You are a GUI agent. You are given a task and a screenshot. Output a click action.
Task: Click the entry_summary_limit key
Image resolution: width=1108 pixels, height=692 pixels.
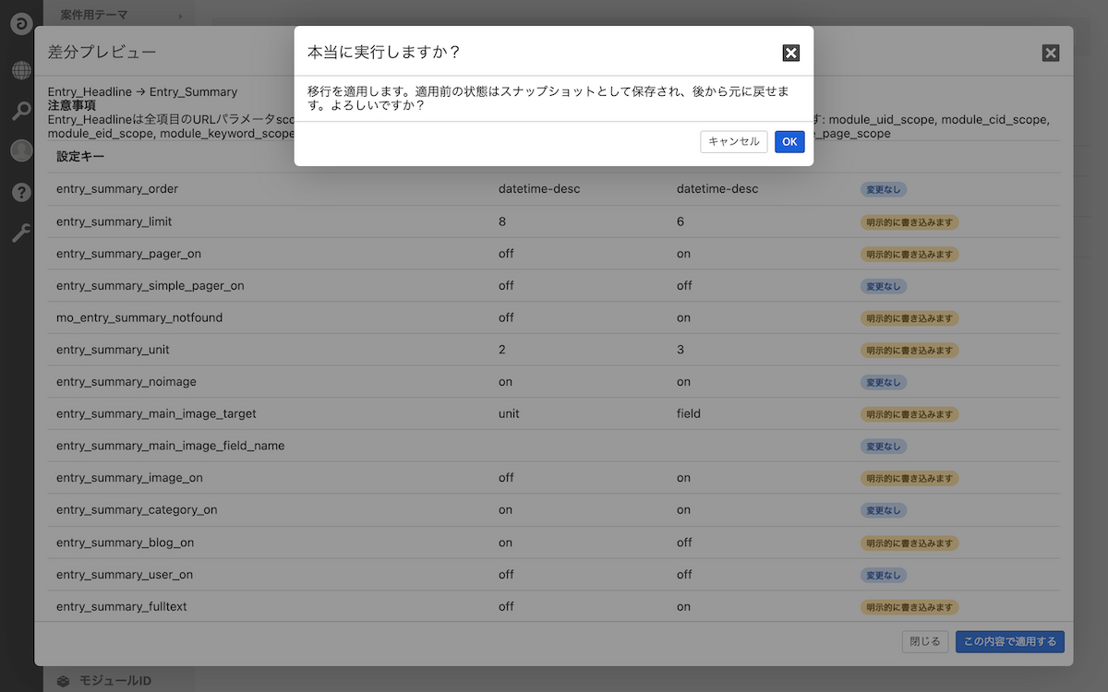[114, 221]
